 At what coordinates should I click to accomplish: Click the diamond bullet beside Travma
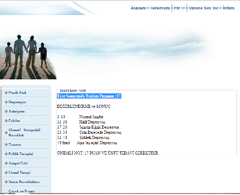6,145
